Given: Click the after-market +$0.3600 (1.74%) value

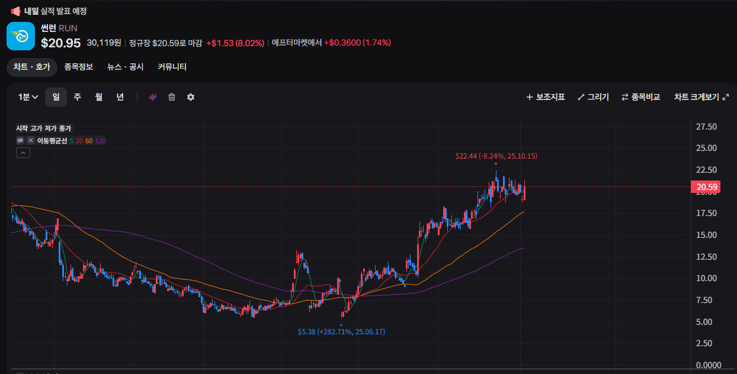Looking at the screenshot, I should [x=358, y=43].
